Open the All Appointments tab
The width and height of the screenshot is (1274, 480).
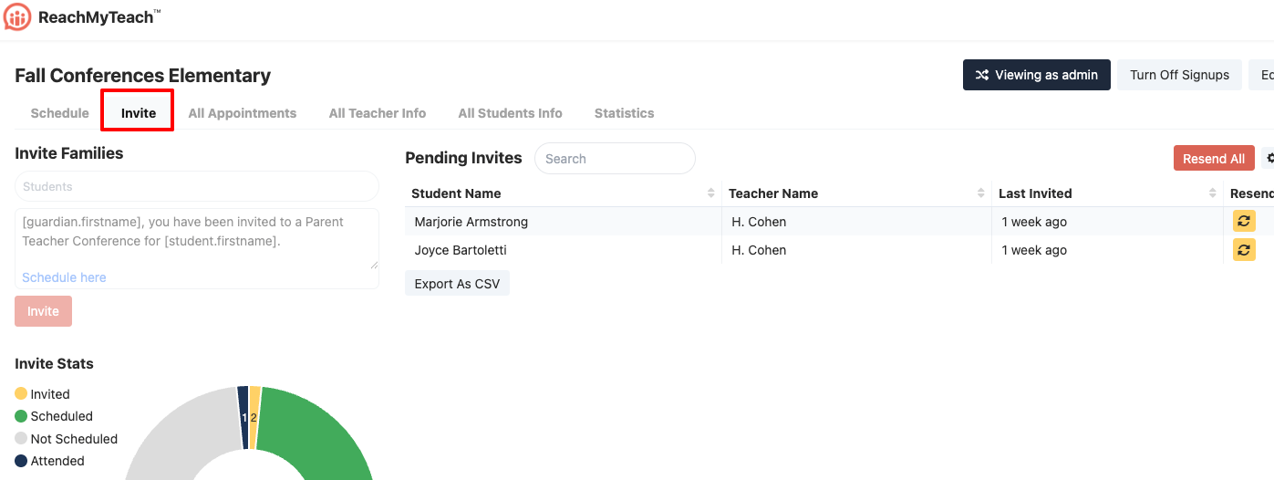[x=242, y=113]
